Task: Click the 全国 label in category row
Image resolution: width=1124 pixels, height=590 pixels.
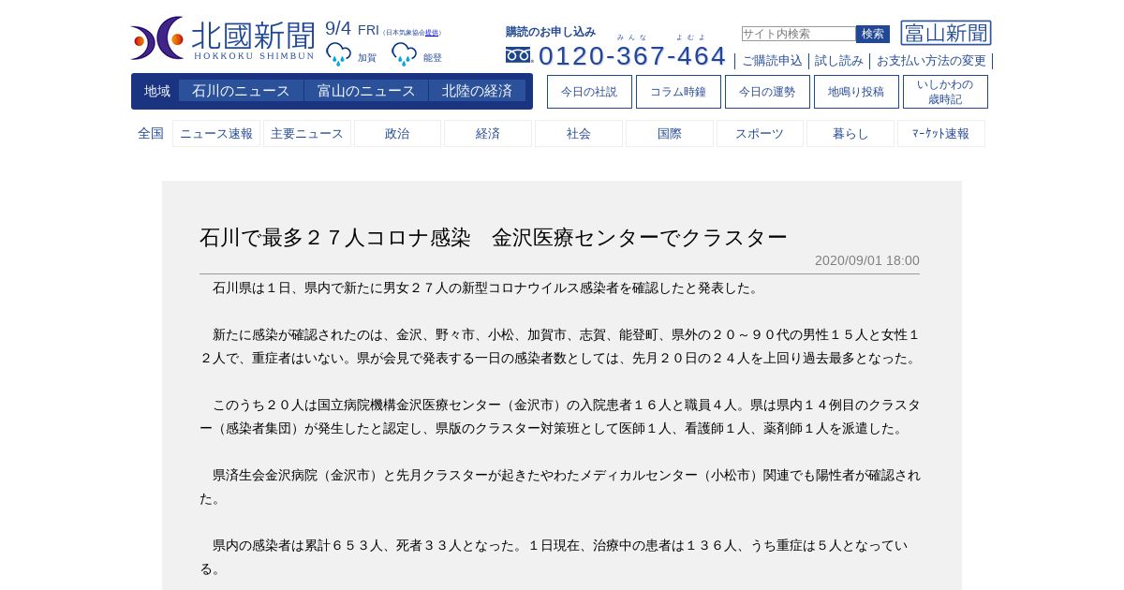Action: tap(151, 133)
